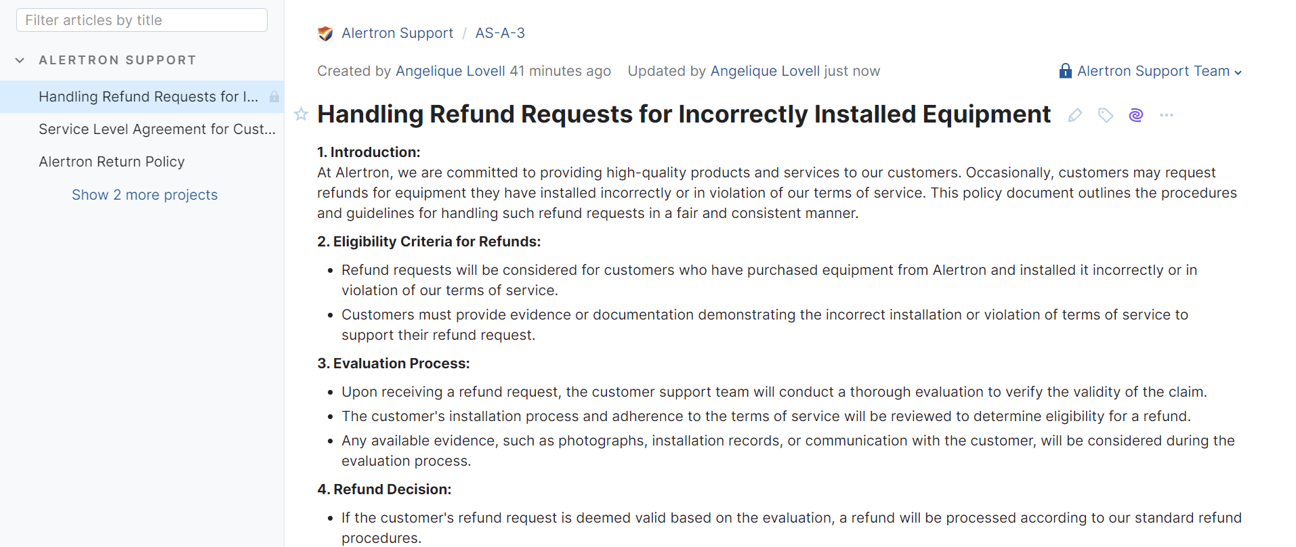This screenshot has width=1296, height=547.
Task: Open the three-dot more actions menu
Action: (1166, 115)
